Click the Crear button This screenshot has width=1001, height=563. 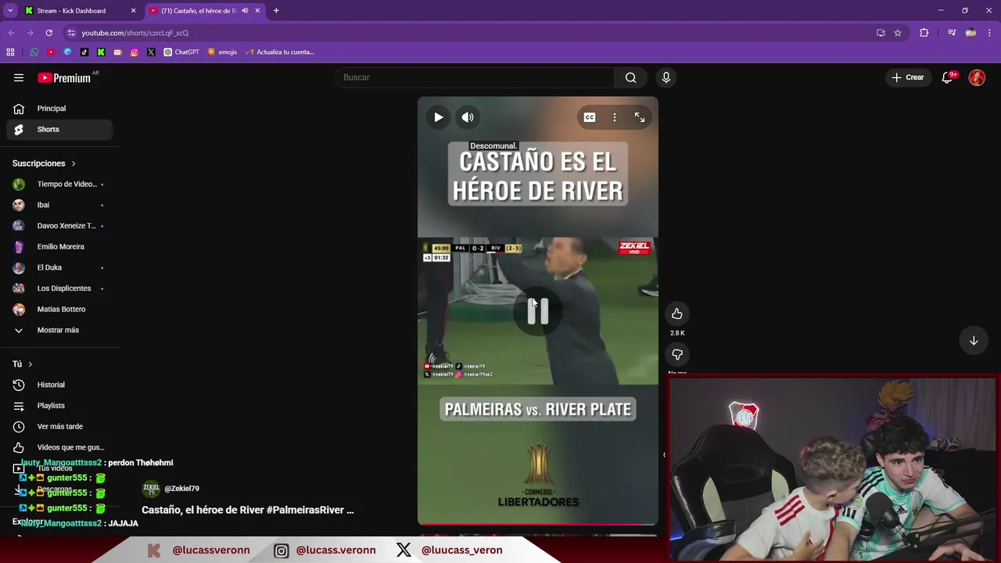click(x=908, y=77)
